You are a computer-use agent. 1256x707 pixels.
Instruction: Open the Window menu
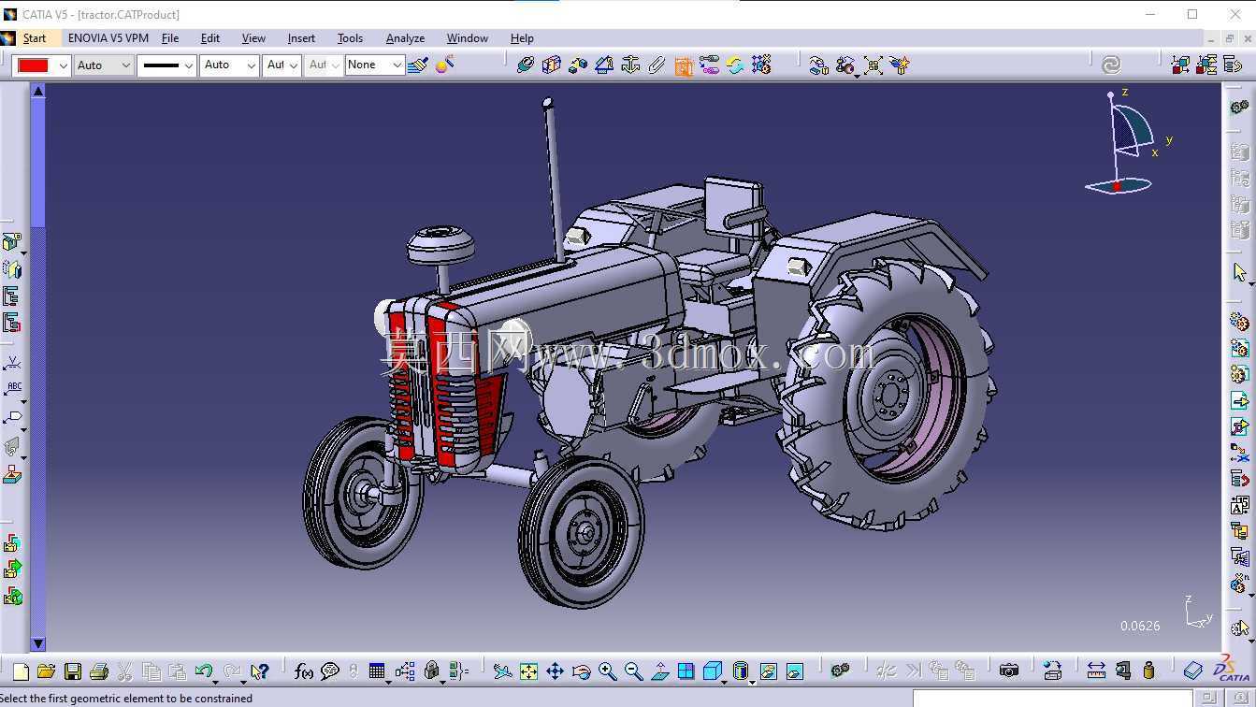[467, 38]
